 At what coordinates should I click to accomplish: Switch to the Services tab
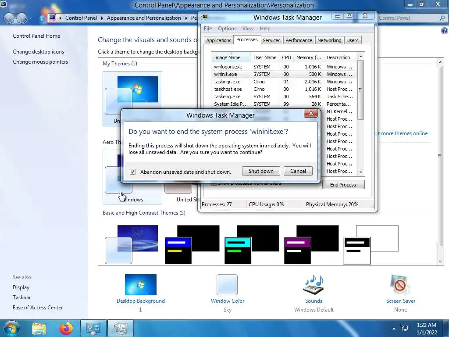(271, 40)
